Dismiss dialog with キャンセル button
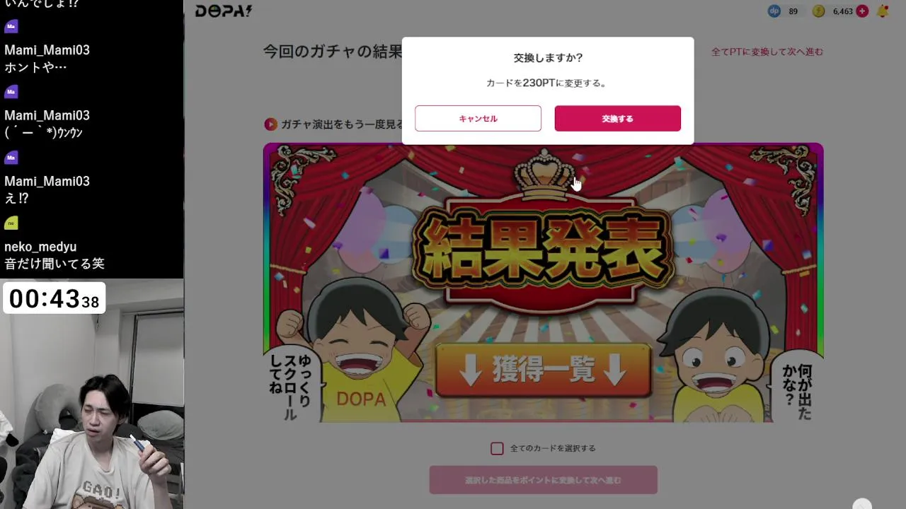 tap(478, 119)
